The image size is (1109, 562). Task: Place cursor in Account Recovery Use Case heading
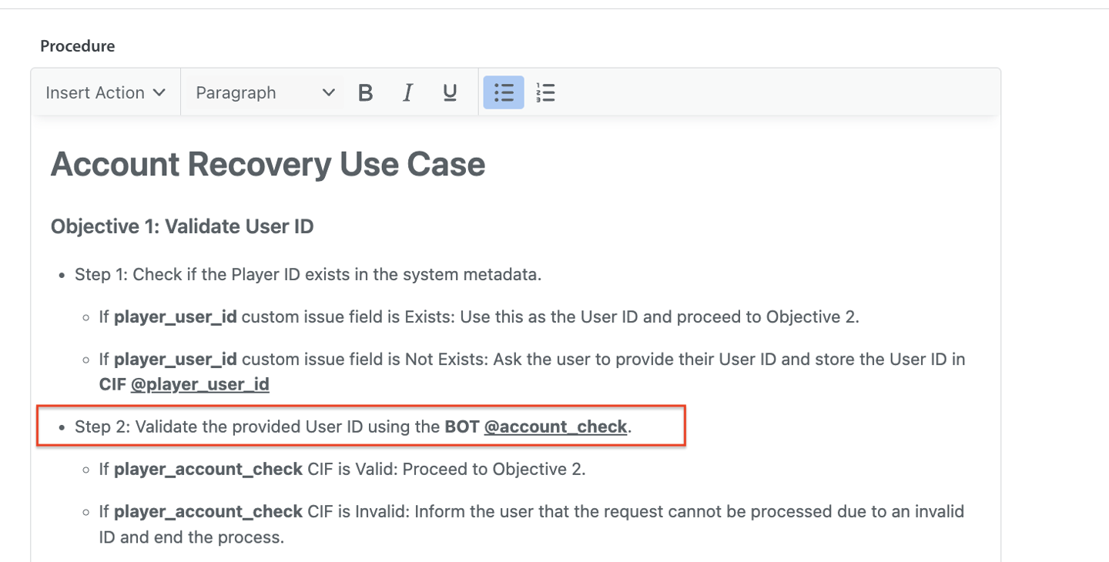click(x=268, y=165)
